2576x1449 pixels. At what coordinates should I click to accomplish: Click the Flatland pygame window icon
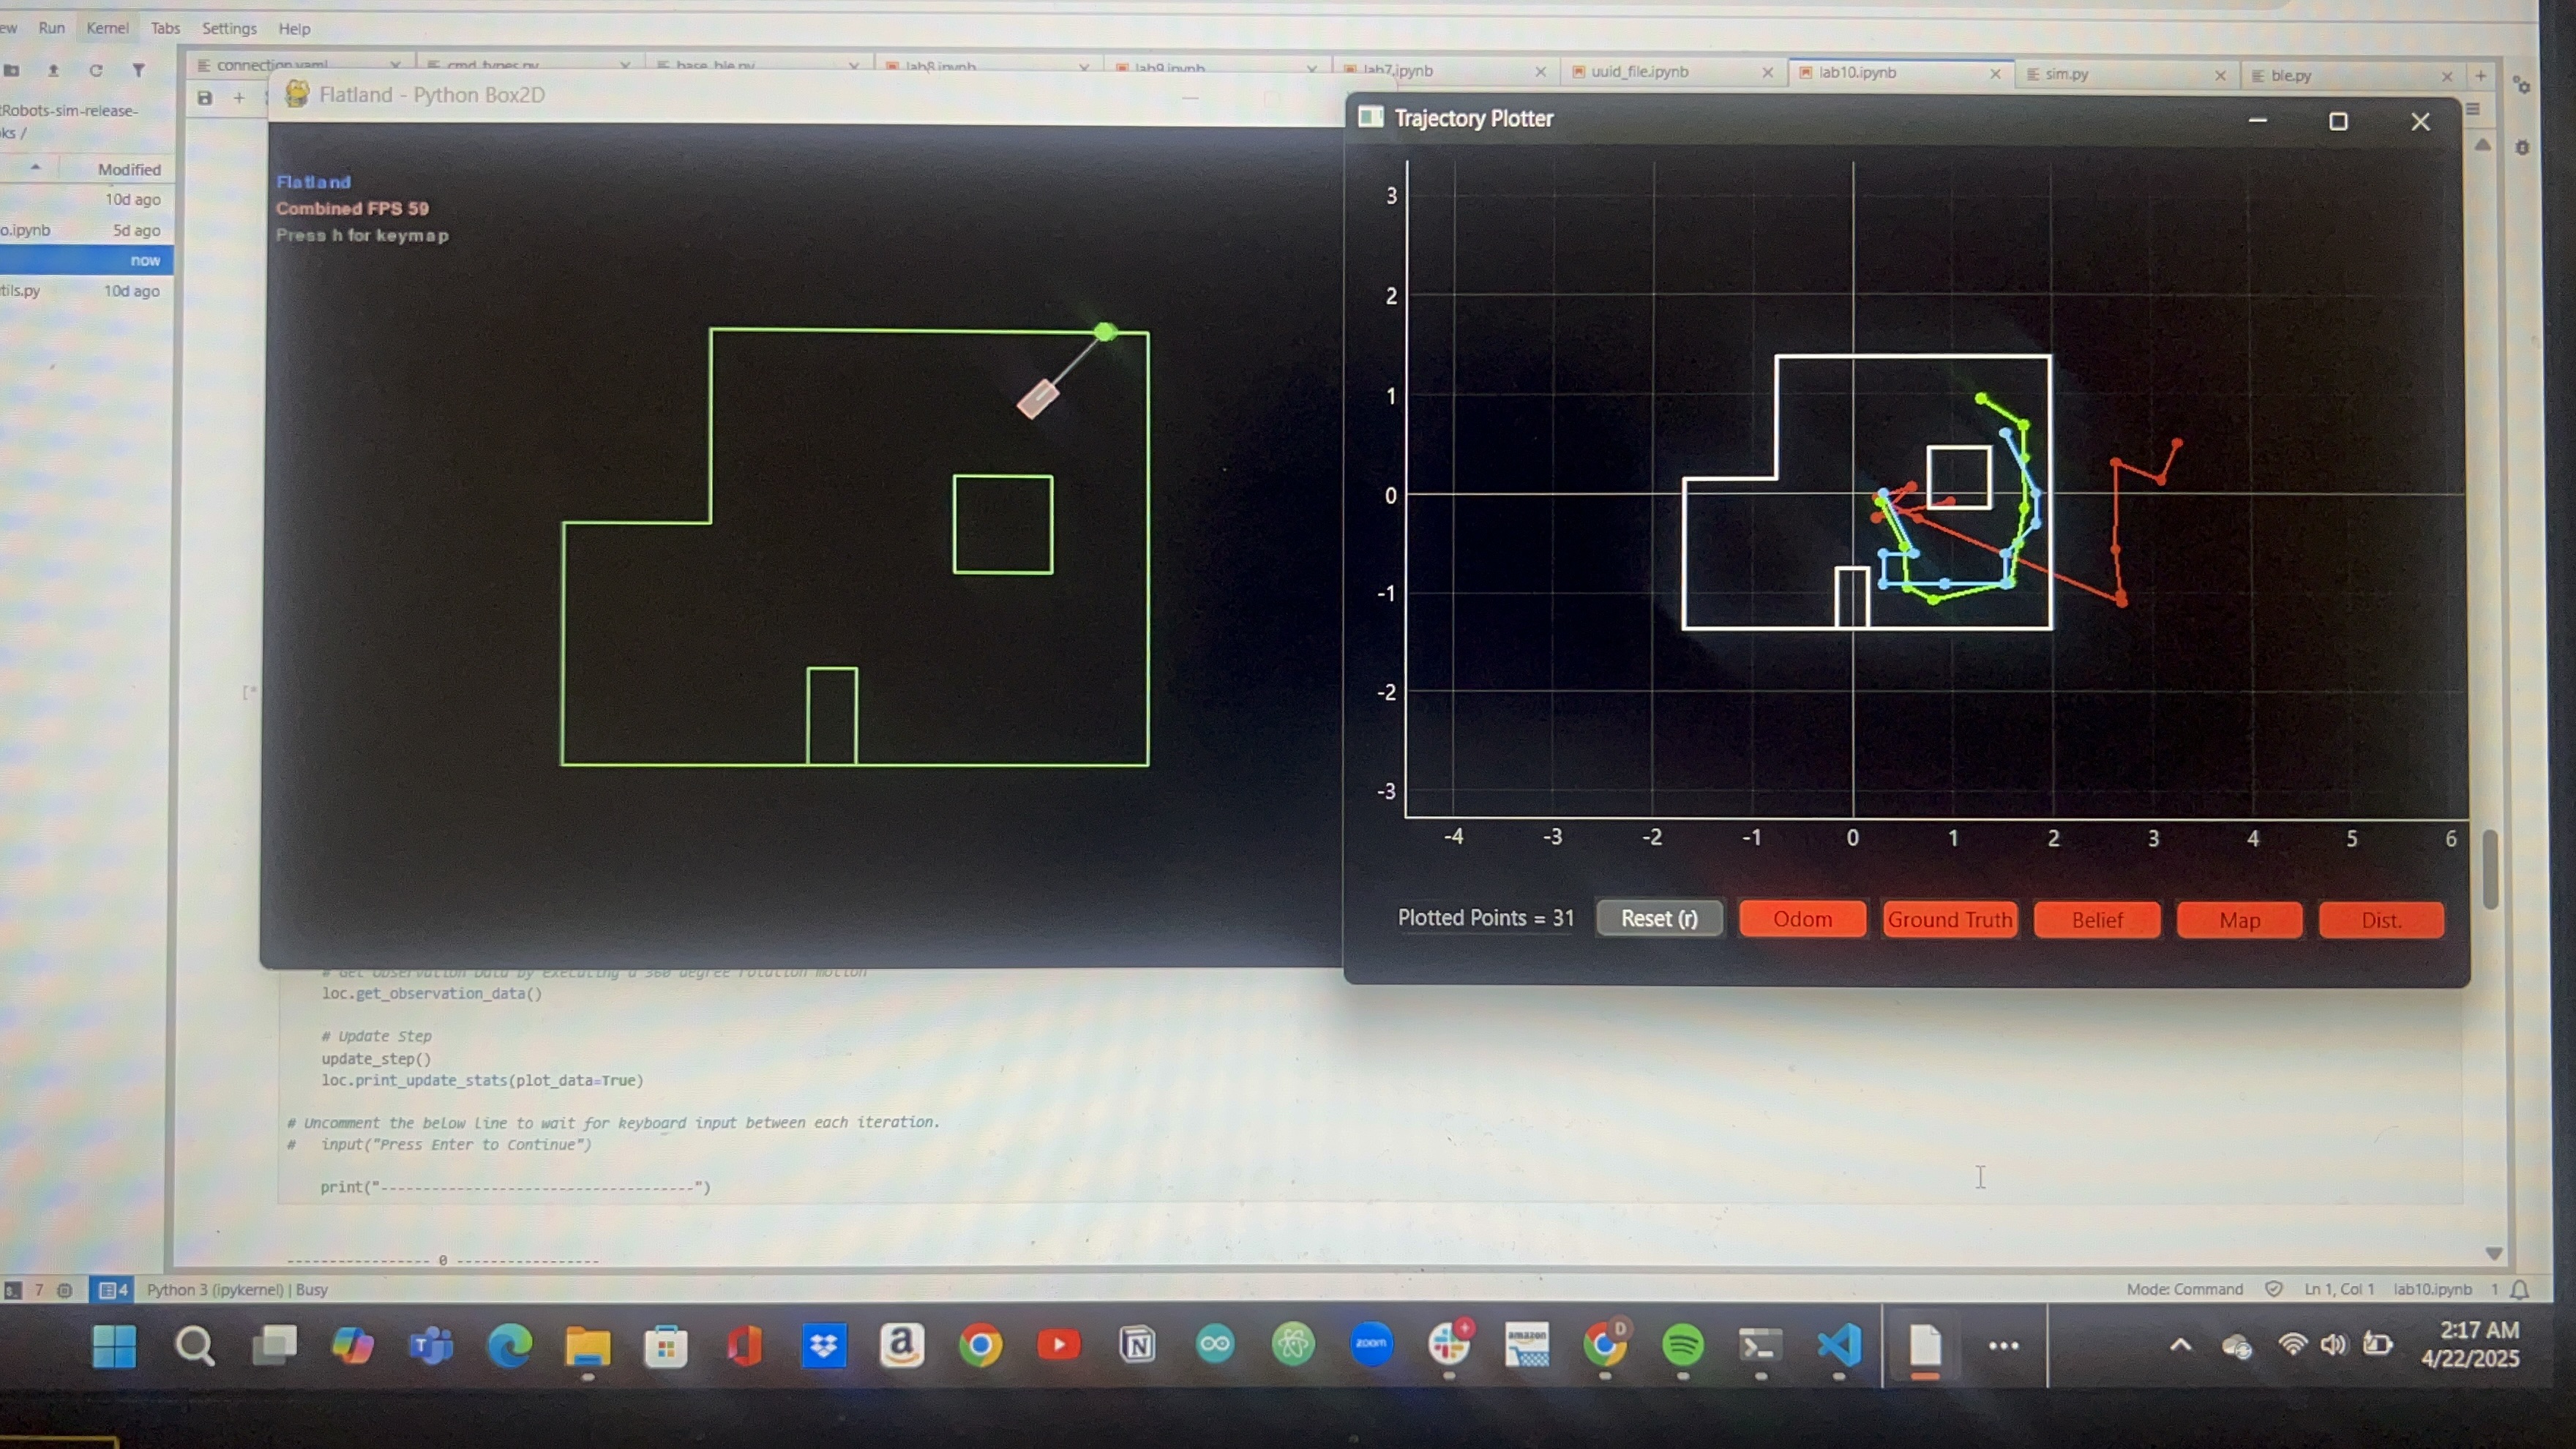297,94
